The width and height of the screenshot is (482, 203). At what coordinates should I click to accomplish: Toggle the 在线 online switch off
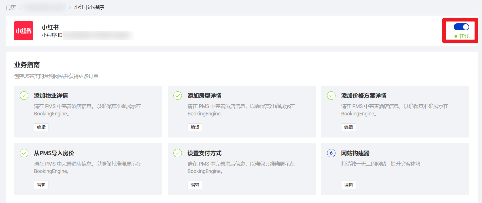coord(461,27)
